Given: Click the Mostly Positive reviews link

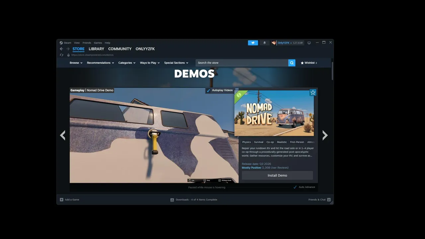Looking at the screenshot, I should click(251, 168).
